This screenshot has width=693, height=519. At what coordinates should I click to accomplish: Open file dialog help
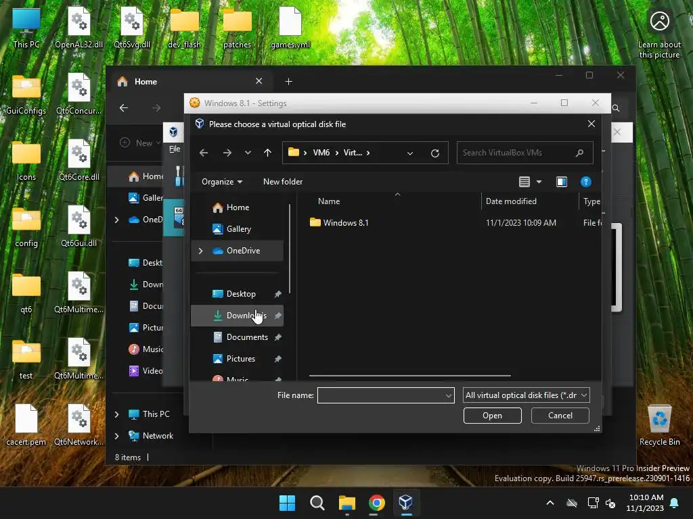585,182
